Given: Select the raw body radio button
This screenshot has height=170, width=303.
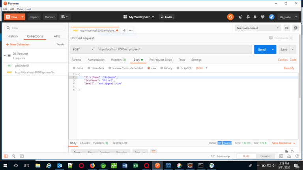Looking at the screenshot, I should 149,68.
